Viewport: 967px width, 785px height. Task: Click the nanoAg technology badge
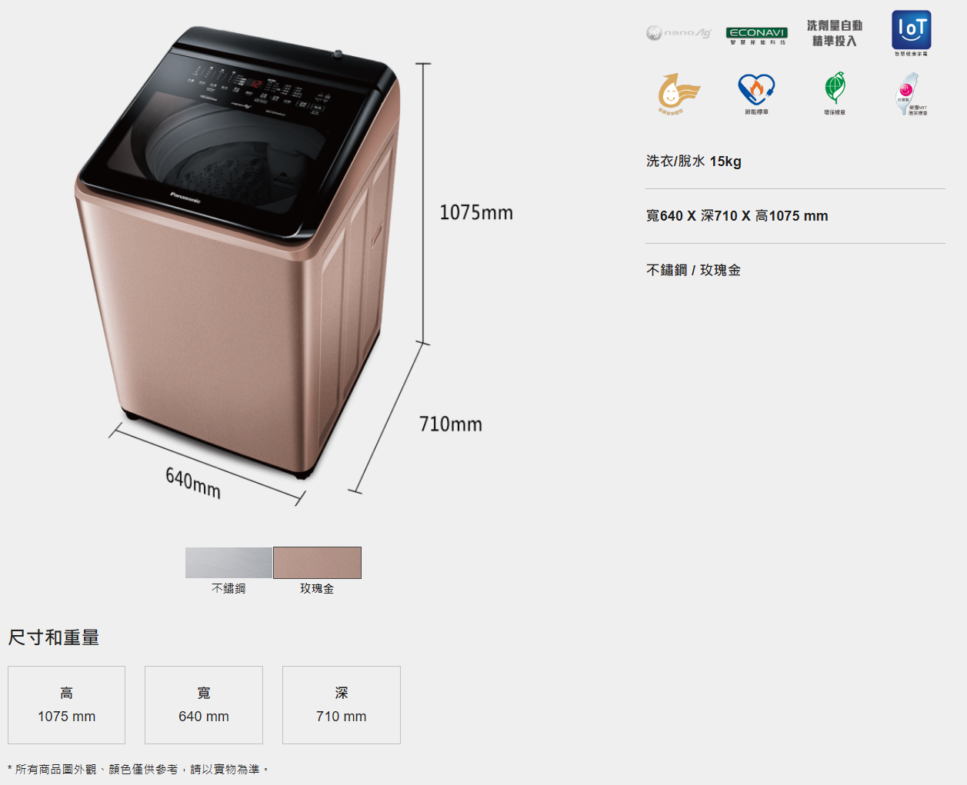tap(679, 33)
